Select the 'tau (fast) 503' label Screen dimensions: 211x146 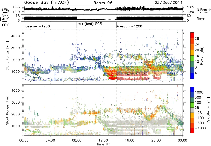tap(90, 24)
